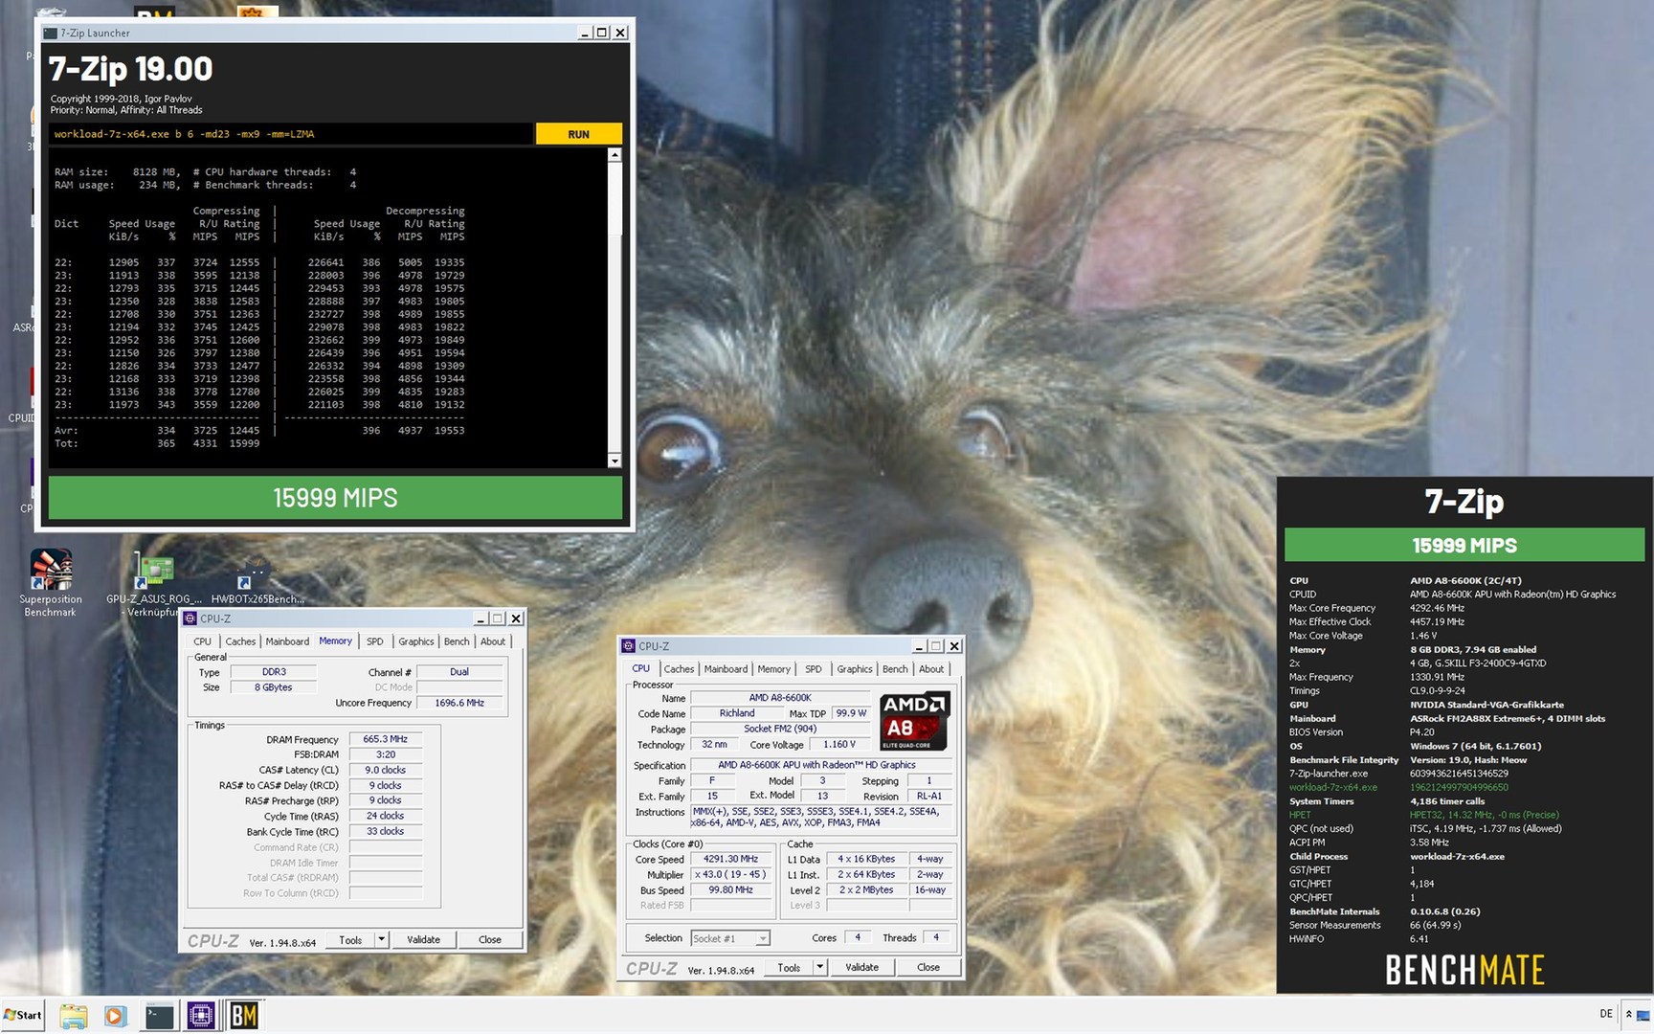Open Superposition Benchmark desktop shortcut
This screenshot has width=1654, height=1034.
coord(50,583)
